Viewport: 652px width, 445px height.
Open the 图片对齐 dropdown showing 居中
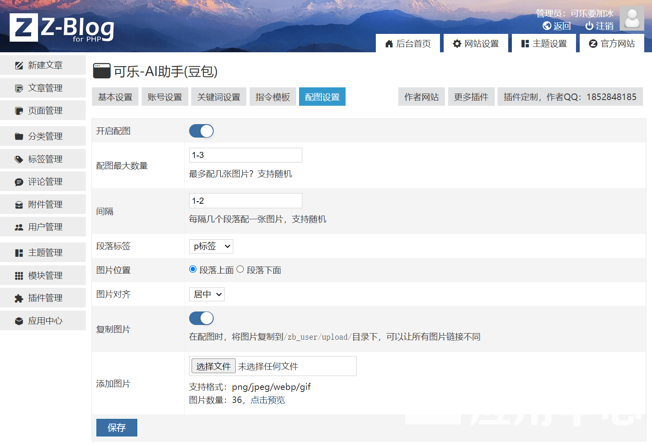coord(207,294)
